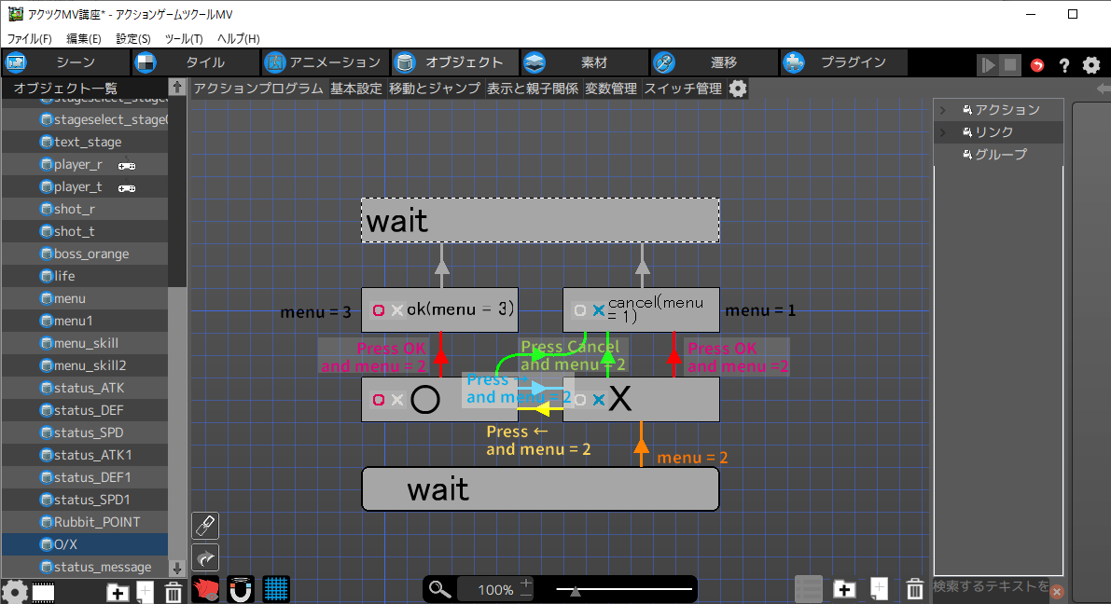The height and width of the screenshot is (604, 1111).
Task: Open help via question mark icon
Action: (1063, 64)
